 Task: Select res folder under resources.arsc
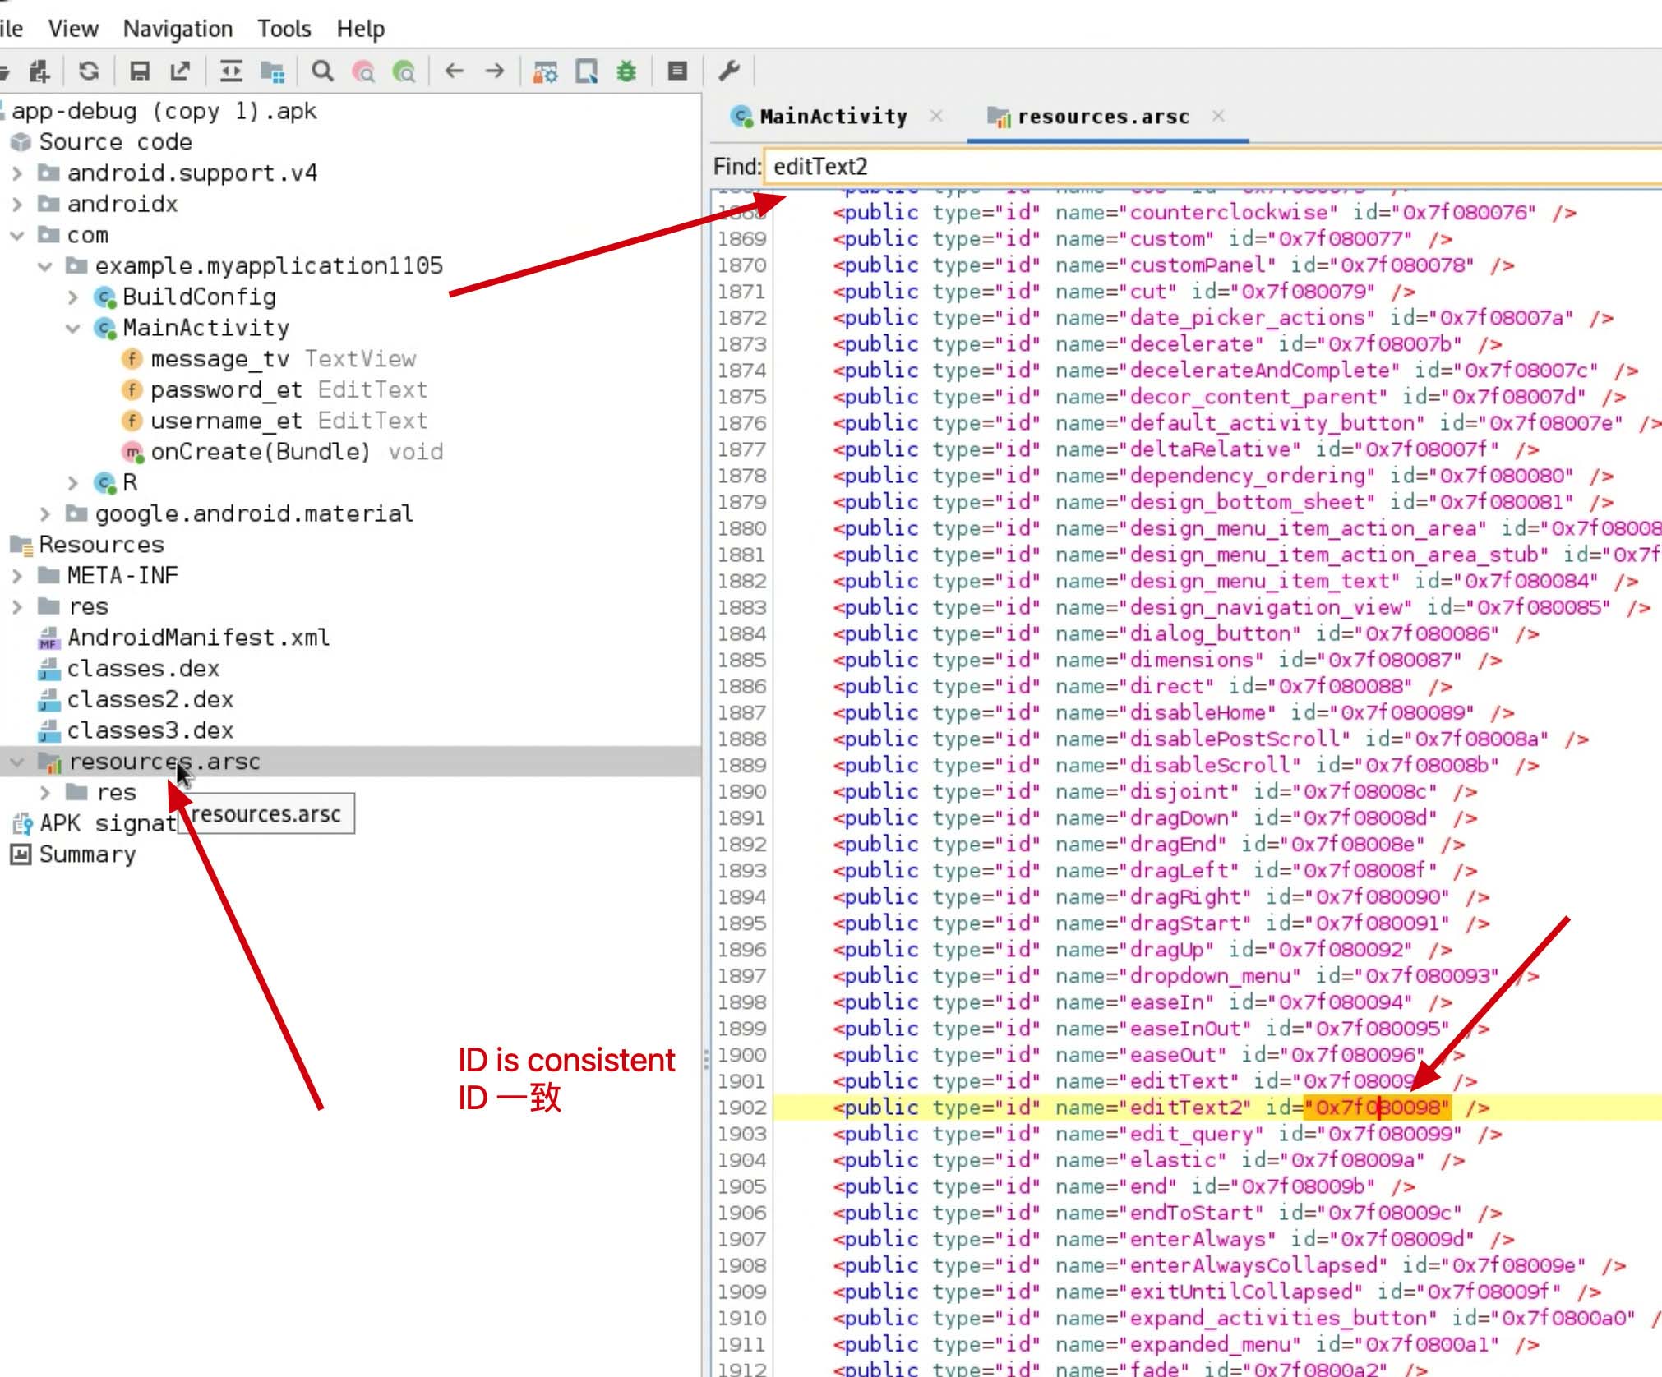(116, 793)
